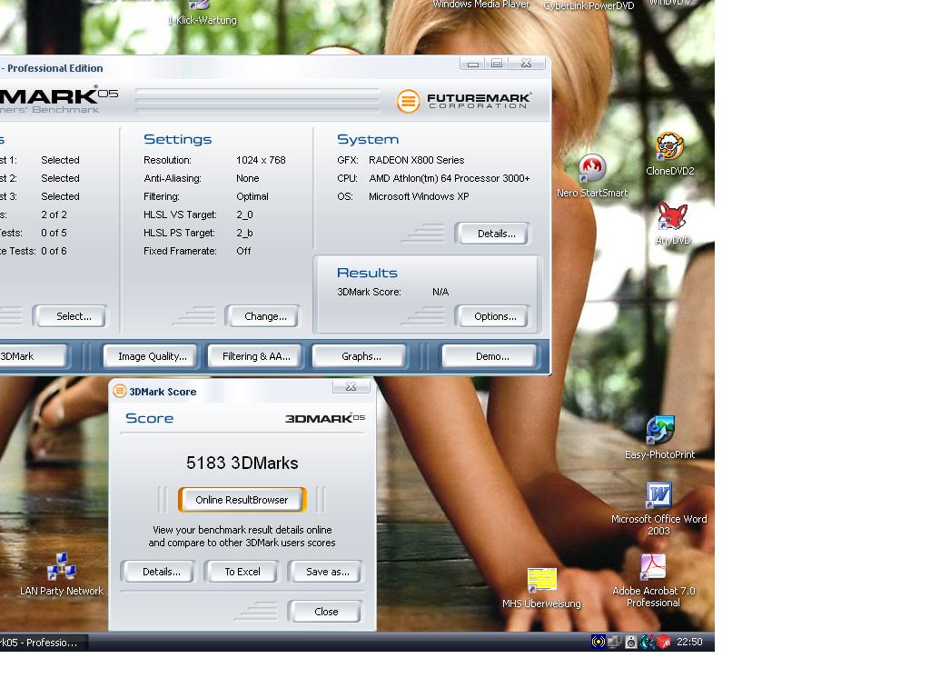Close the 3DMark05 main window

click(x=527, y=64)
